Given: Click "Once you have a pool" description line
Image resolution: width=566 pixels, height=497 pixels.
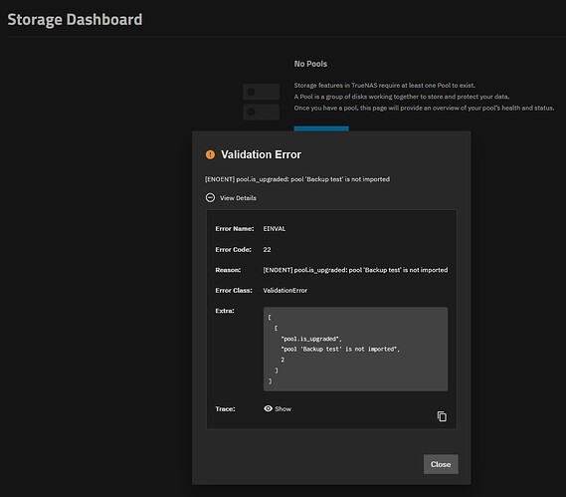Looking at the screenshot, I should coord(424,108).
